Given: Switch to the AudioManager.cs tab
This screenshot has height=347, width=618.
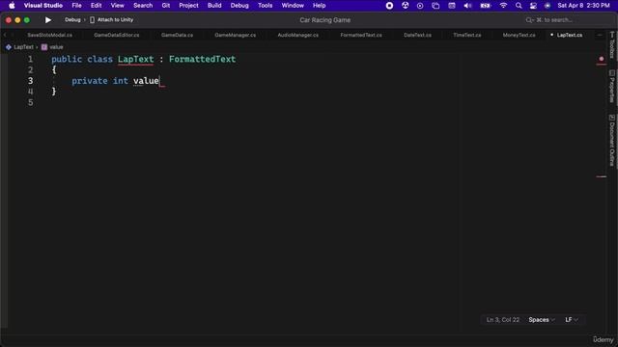Looking at the screenshot, I should (298, 35).
